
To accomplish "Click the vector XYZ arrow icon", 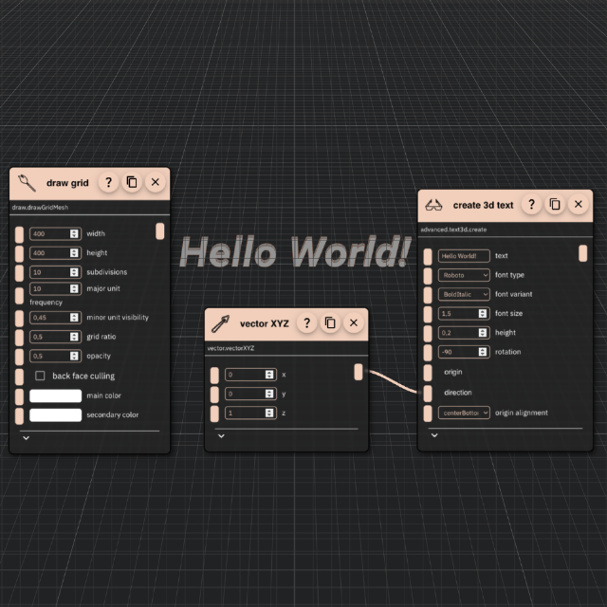I will tap(220, 324).
